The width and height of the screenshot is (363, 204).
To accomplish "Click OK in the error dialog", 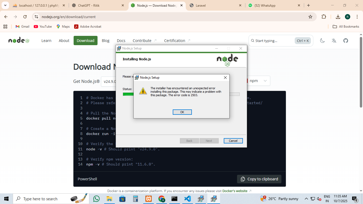I will click(x=182, y=112).
